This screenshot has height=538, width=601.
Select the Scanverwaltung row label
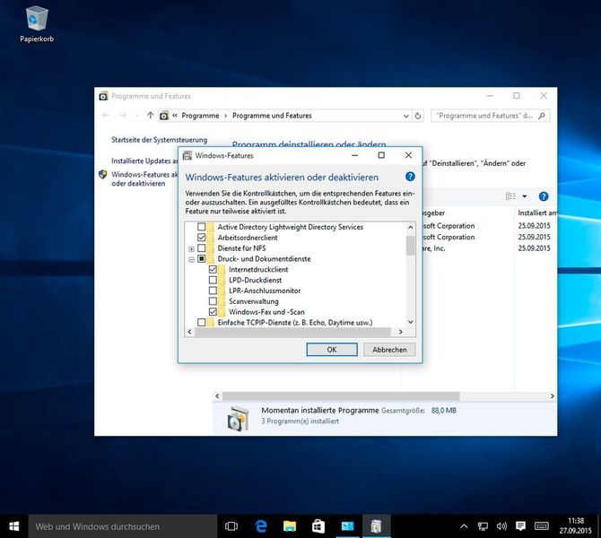tap(254, 301)
